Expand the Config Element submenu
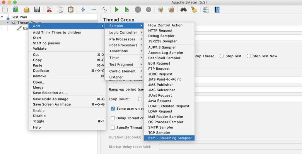This screenshot has height=154, width=302. 124,71
